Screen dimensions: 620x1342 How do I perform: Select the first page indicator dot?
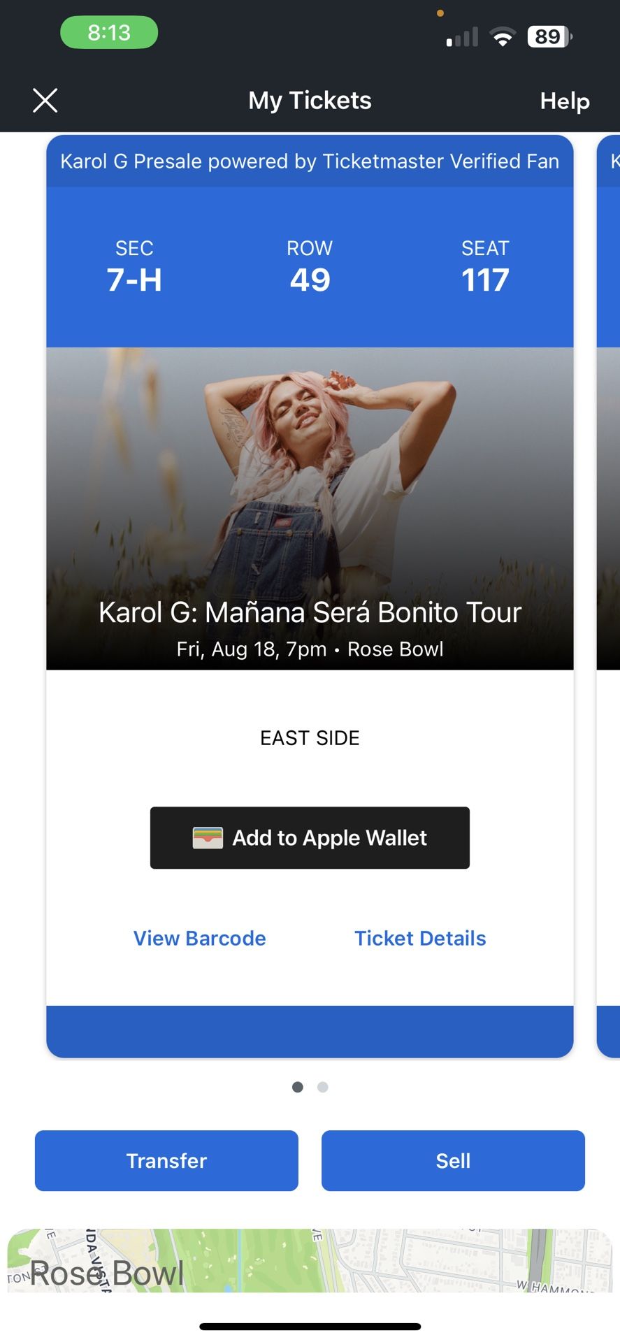[297, 1087]
